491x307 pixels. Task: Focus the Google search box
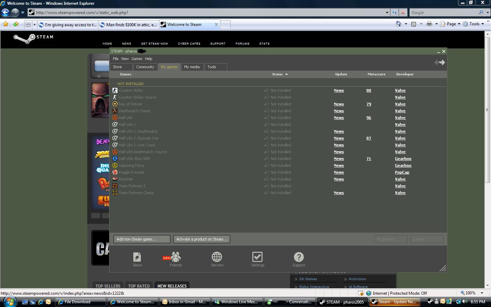(443, 13)
